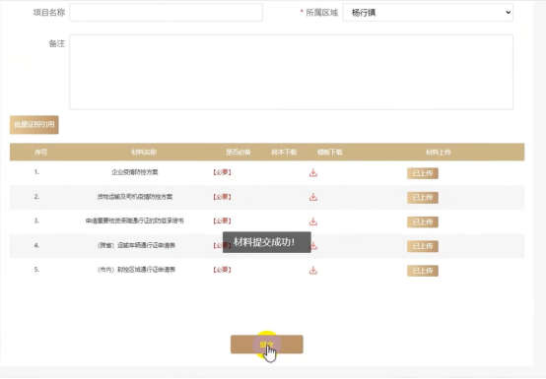Click the 批量证照引用 button
Image resolution: width=546 pixels, height=379 pixels.
tap(34, 125)
